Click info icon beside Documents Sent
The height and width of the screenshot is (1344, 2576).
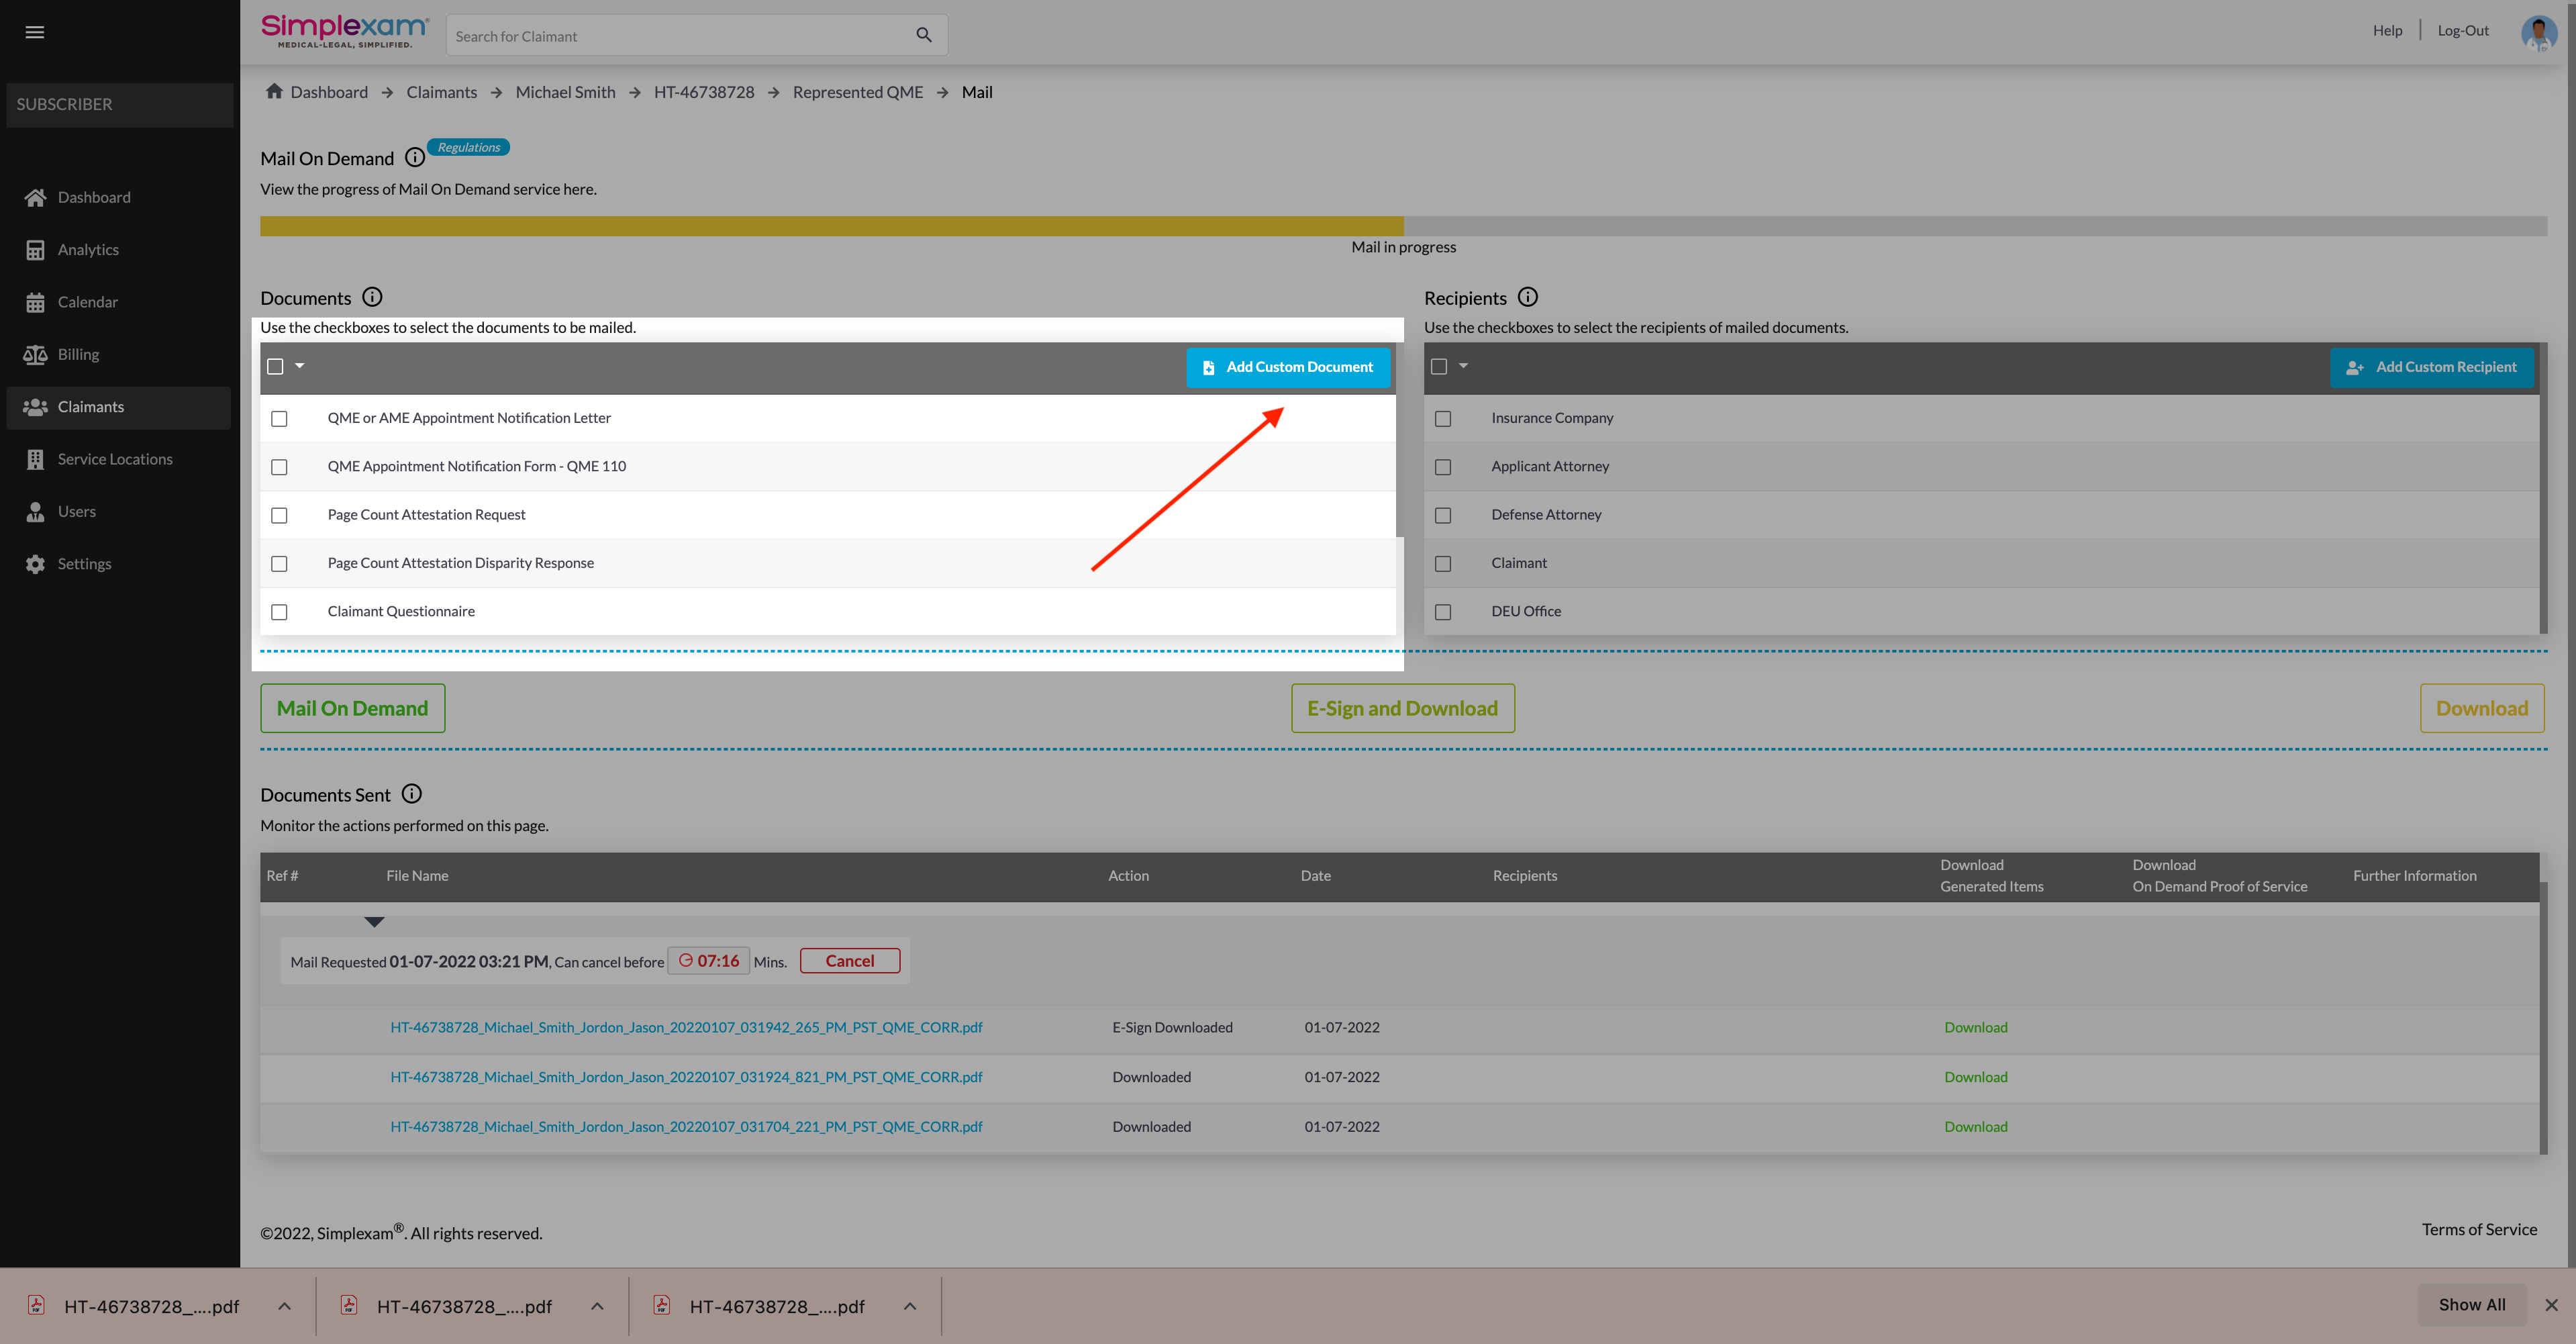pos(411,794)
